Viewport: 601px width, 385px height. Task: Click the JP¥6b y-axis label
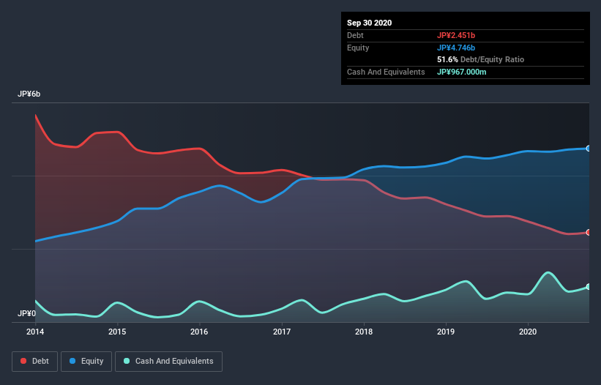(x=29, y=94)
